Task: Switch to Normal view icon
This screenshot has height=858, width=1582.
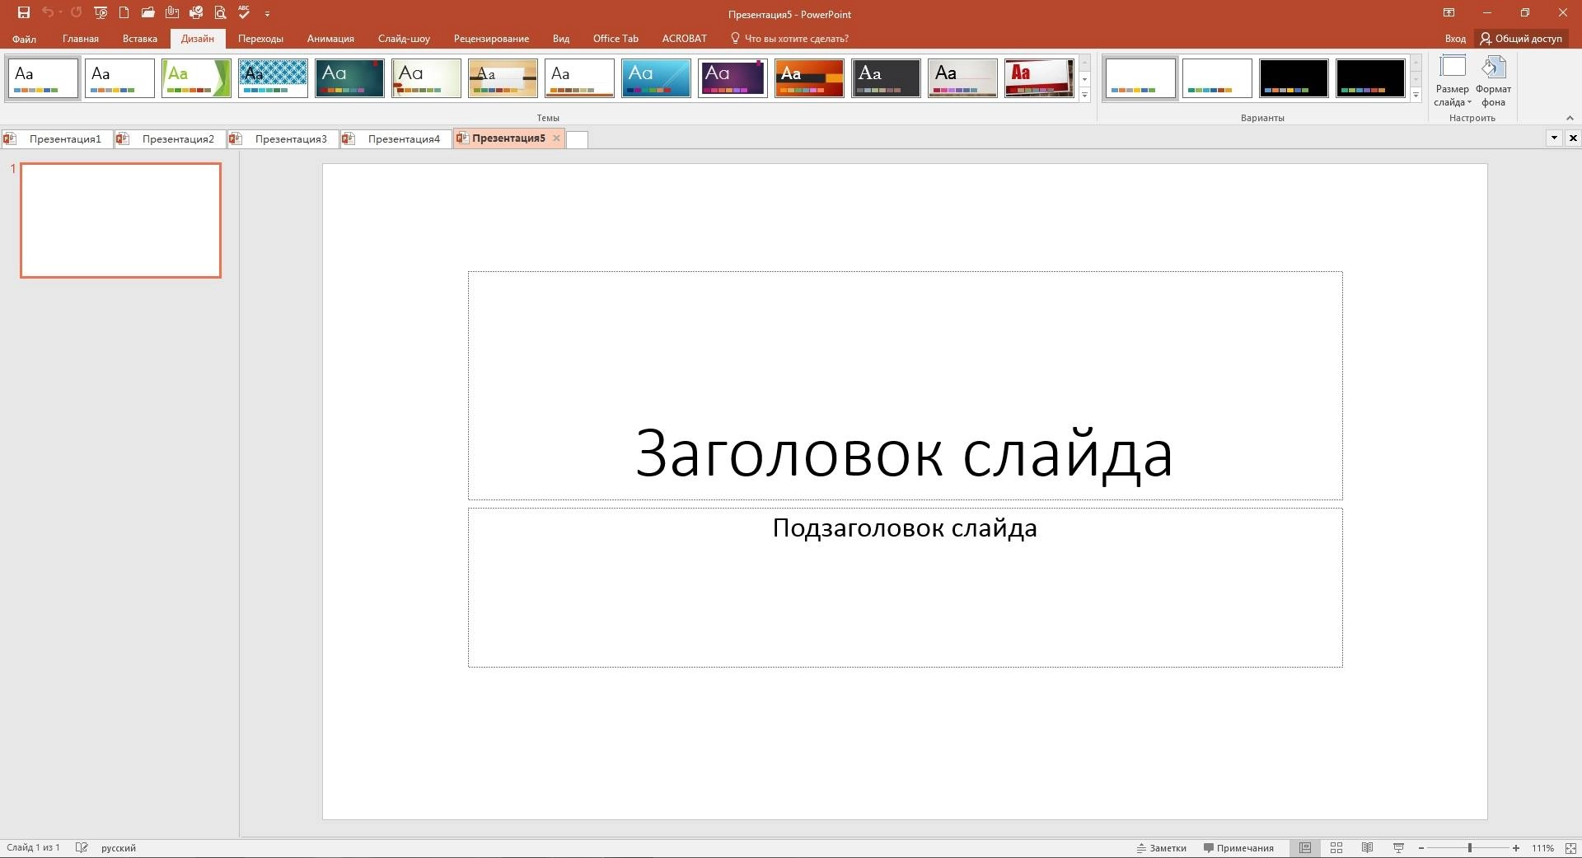Action: click(x=1305, y=847)
